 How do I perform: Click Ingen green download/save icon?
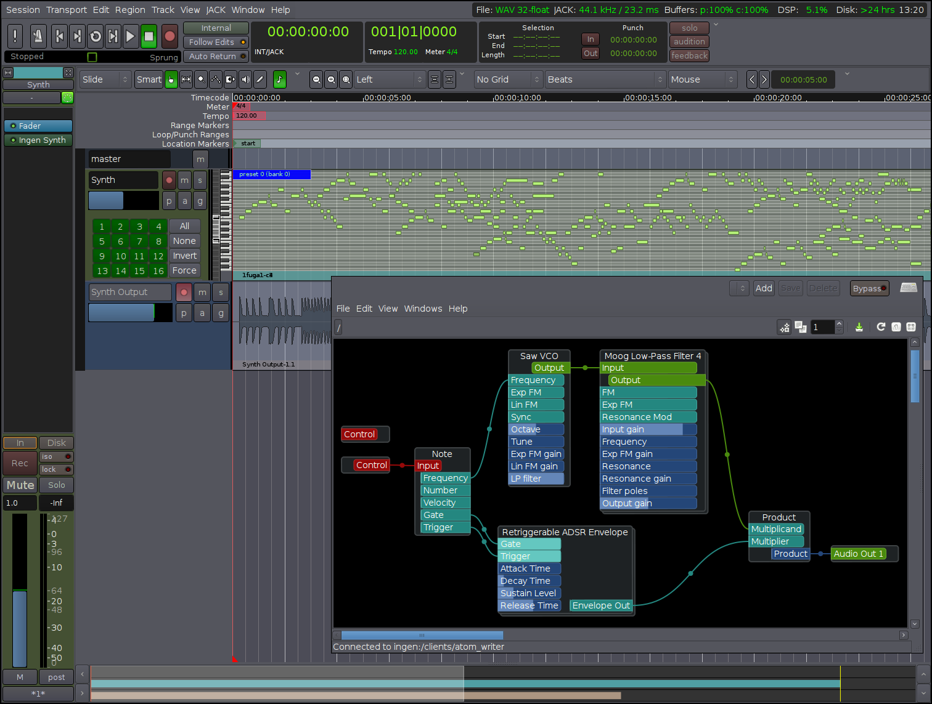[859, 327]
